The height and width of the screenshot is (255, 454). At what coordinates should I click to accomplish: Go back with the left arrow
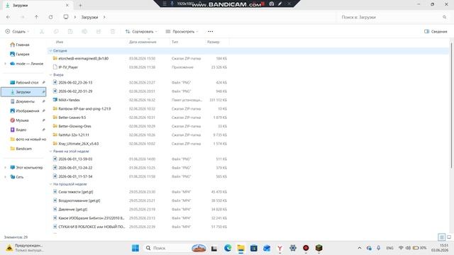(8, 17)
